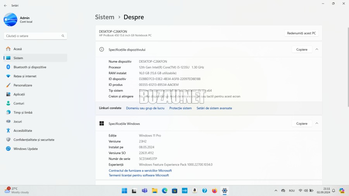Open the clock showing 21:11

[x=323, y=191]
